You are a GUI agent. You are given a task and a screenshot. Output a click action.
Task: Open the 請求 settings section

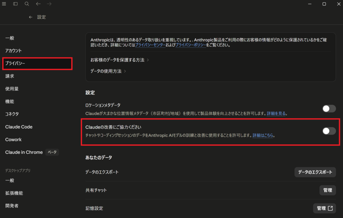pos(10,76)
